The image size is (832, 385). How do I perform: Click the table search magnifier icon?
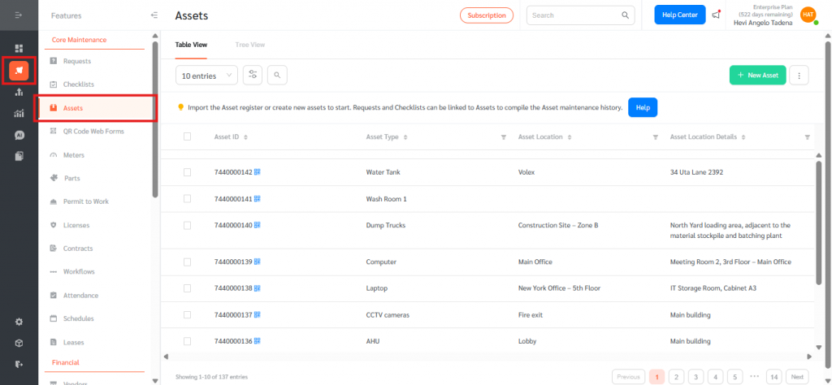pyautogui.click(x=276, y=75)
